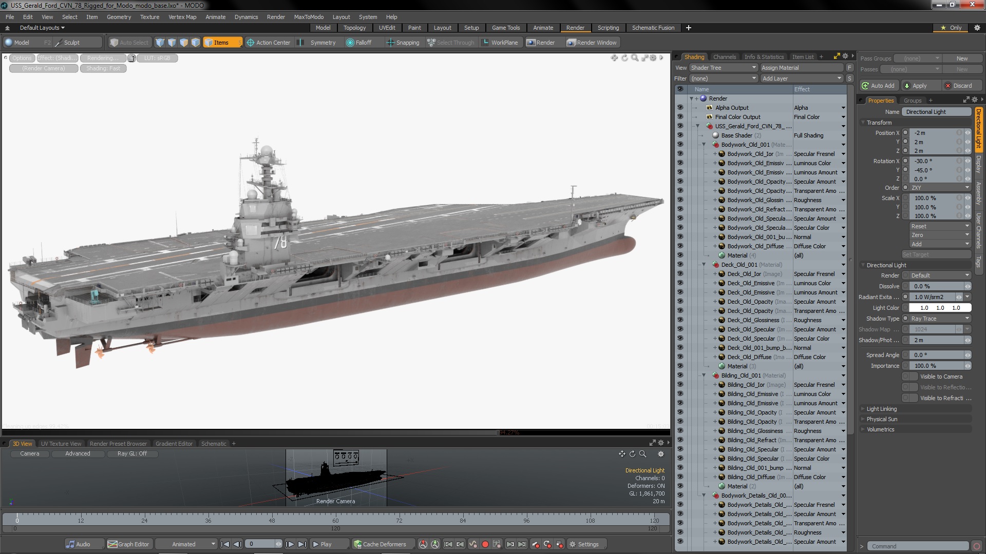
Task: Open the Action Center tool
Action: pos(268,43)
